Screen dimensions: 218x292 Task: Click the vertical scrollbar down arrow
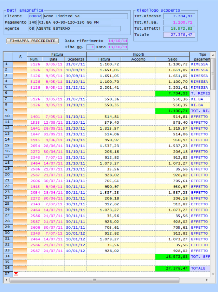pyautogui.click(x=213, y=274)
